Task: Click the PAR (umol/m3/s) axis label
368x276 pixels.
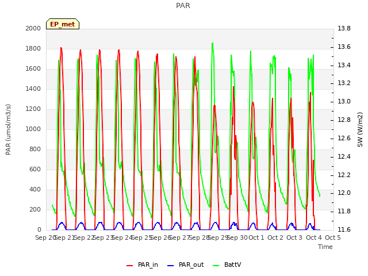Action: pos(8,129)
